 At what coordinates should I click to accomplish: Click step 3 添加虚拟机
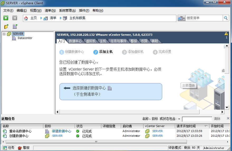click(x=133, y=52)
